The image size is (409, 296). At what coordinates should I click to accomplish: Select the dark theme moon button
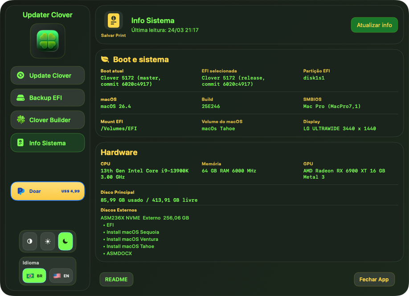coord(65,241)
